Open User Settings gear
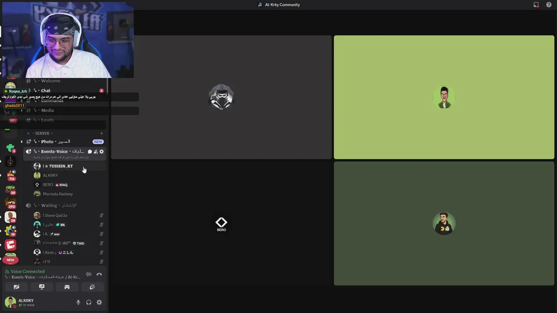 (99, 303)
